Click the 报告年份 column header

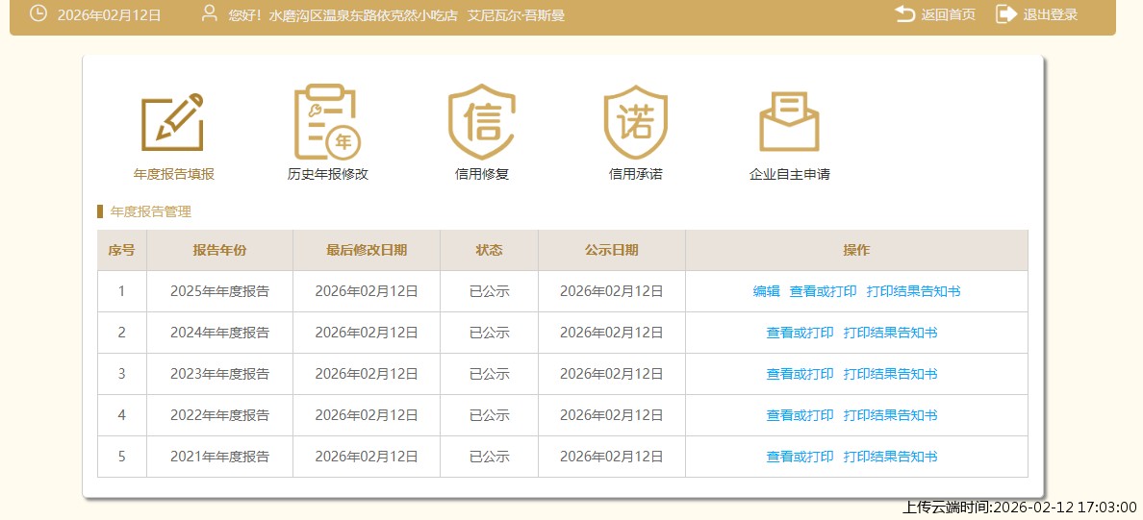[x=220, y=251]
